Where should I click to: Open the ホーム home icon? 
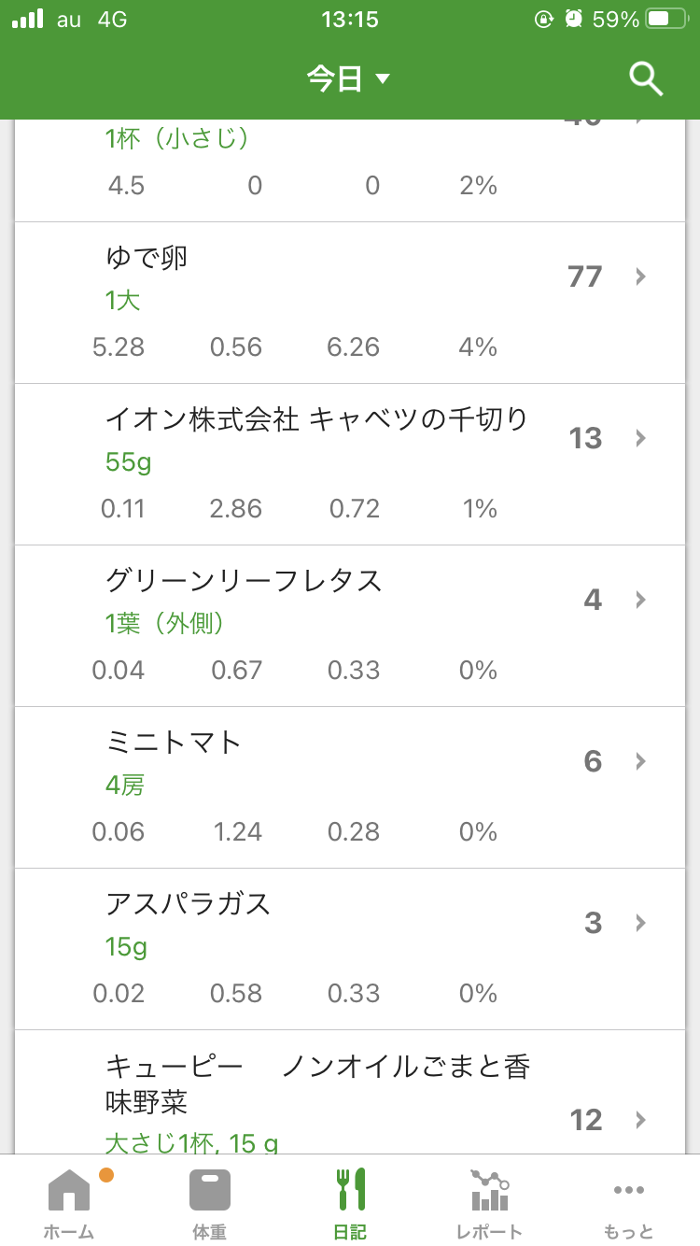[x=69, y=1190]
